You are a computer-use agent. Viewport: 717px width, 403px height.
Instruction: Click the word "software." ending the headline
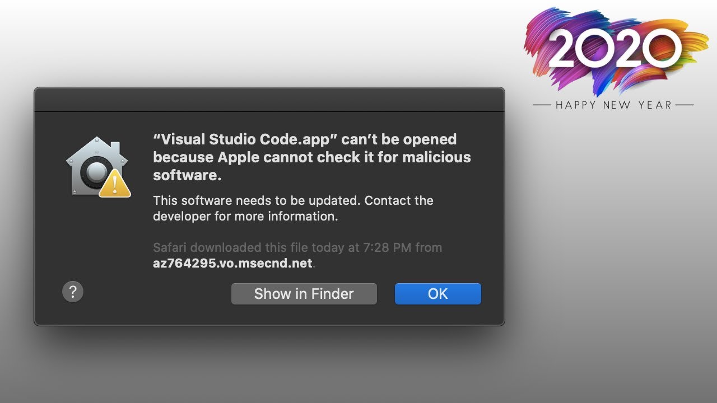pos(187,175)
